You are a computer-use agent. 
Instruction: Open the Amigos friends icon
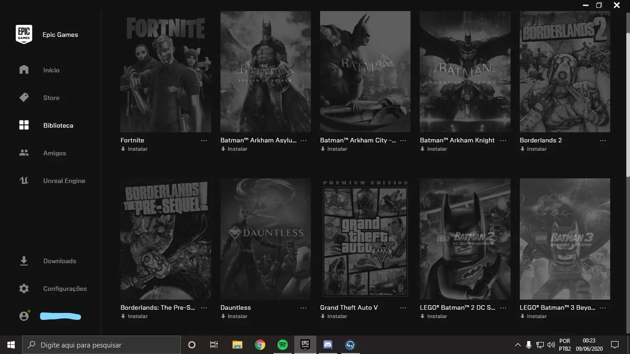pyautogui.click(x=24, y=153)
